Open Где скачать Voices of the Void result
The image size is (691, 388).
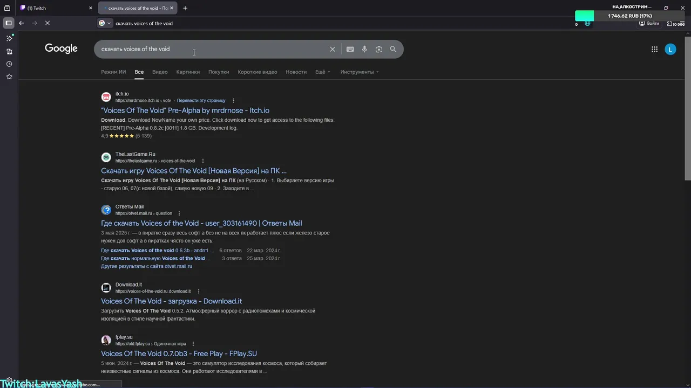[x=201, y=223]
